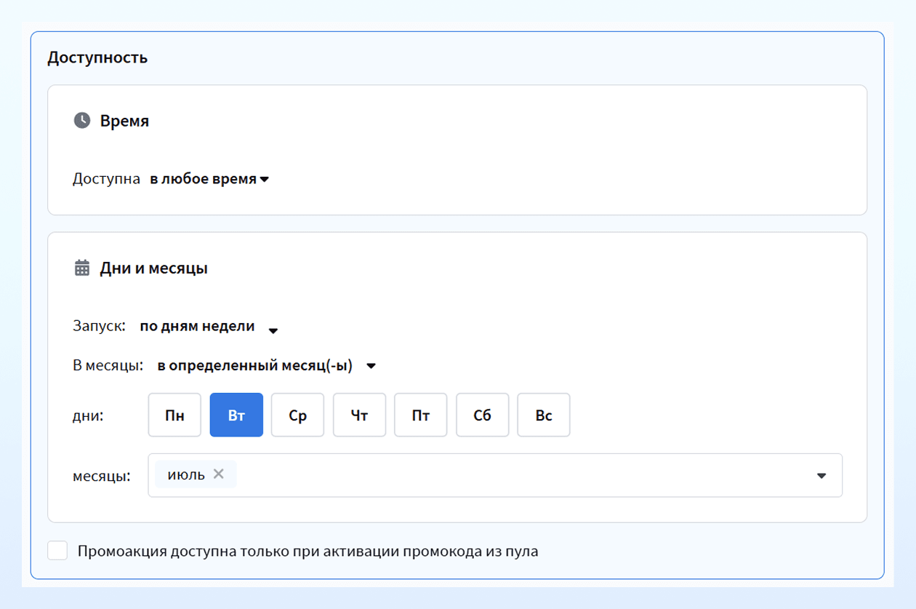The image size is (916, 609).
Task: Click the promo code pool label text
Action: 308,552
